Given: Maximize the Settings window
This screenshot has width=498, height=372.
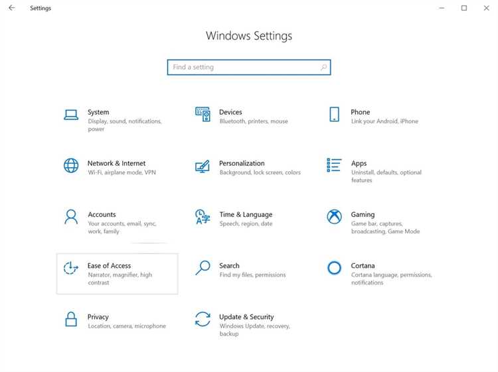Looking at the screenshot, I should coord(464,8).
